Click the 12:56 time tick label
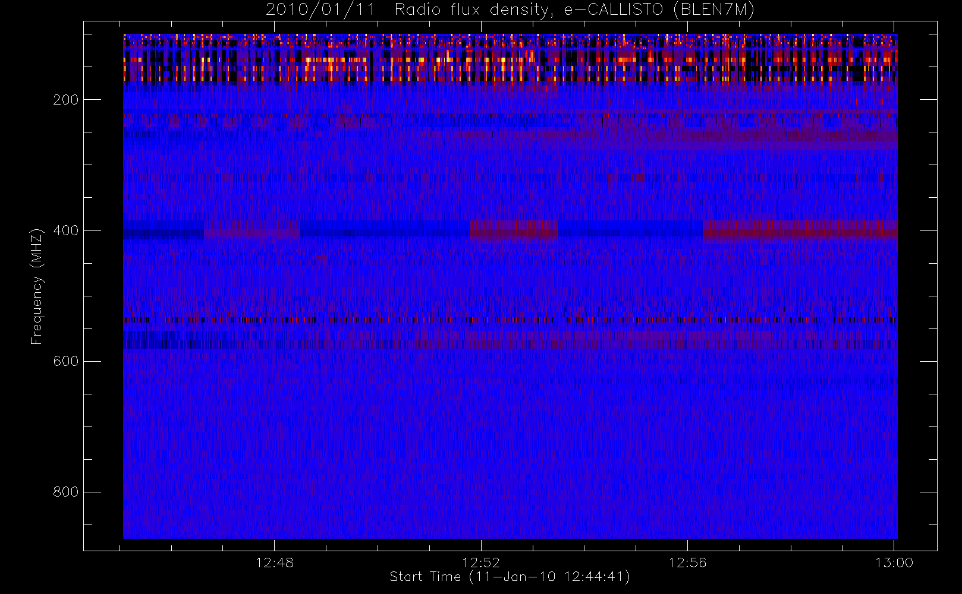Screen dimensions: 962x594 pyautogui.click(x=688, y=563)
